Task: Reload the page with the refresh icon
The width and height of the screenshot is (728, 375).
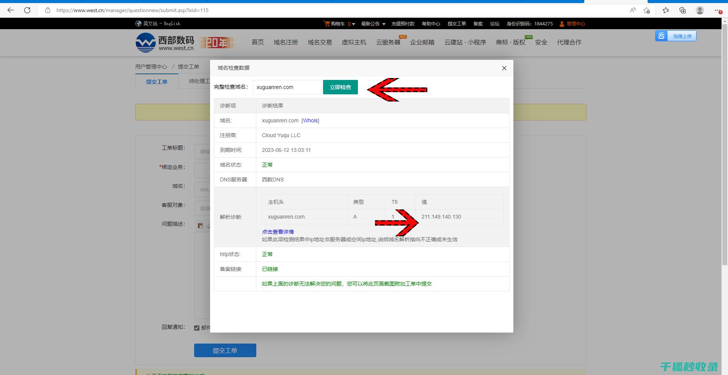Action: 27,10
